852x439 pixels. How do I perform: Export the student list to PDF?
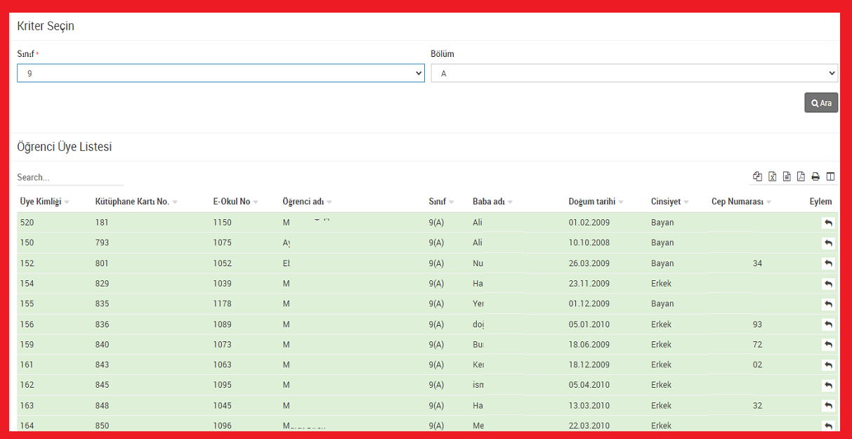point(801,176)
